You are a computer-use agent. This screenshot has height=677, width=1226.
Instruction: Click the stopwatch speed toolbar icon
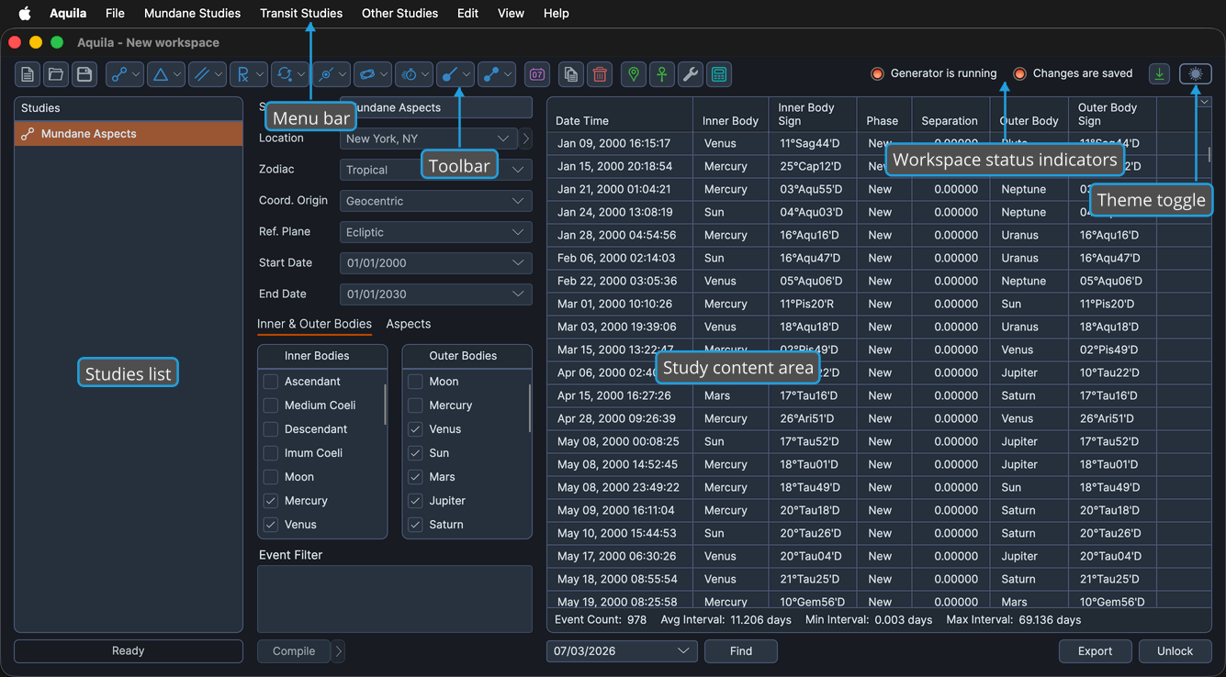[414, 74]
